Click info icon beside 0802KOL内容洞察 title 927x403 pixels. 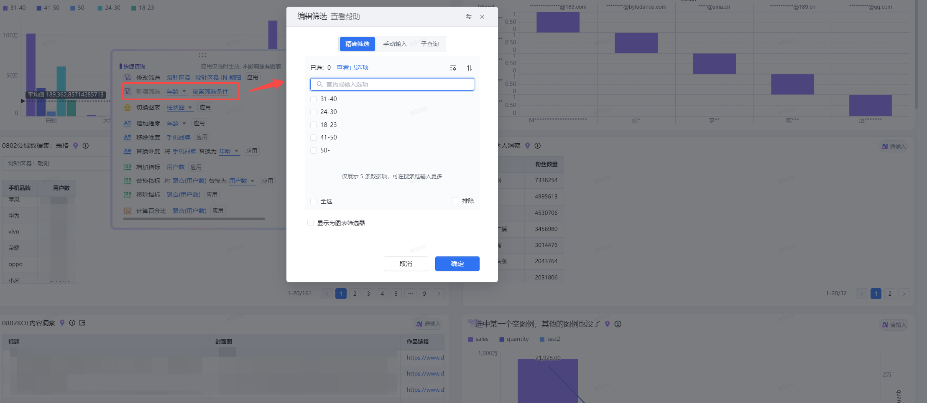point(72,323)
